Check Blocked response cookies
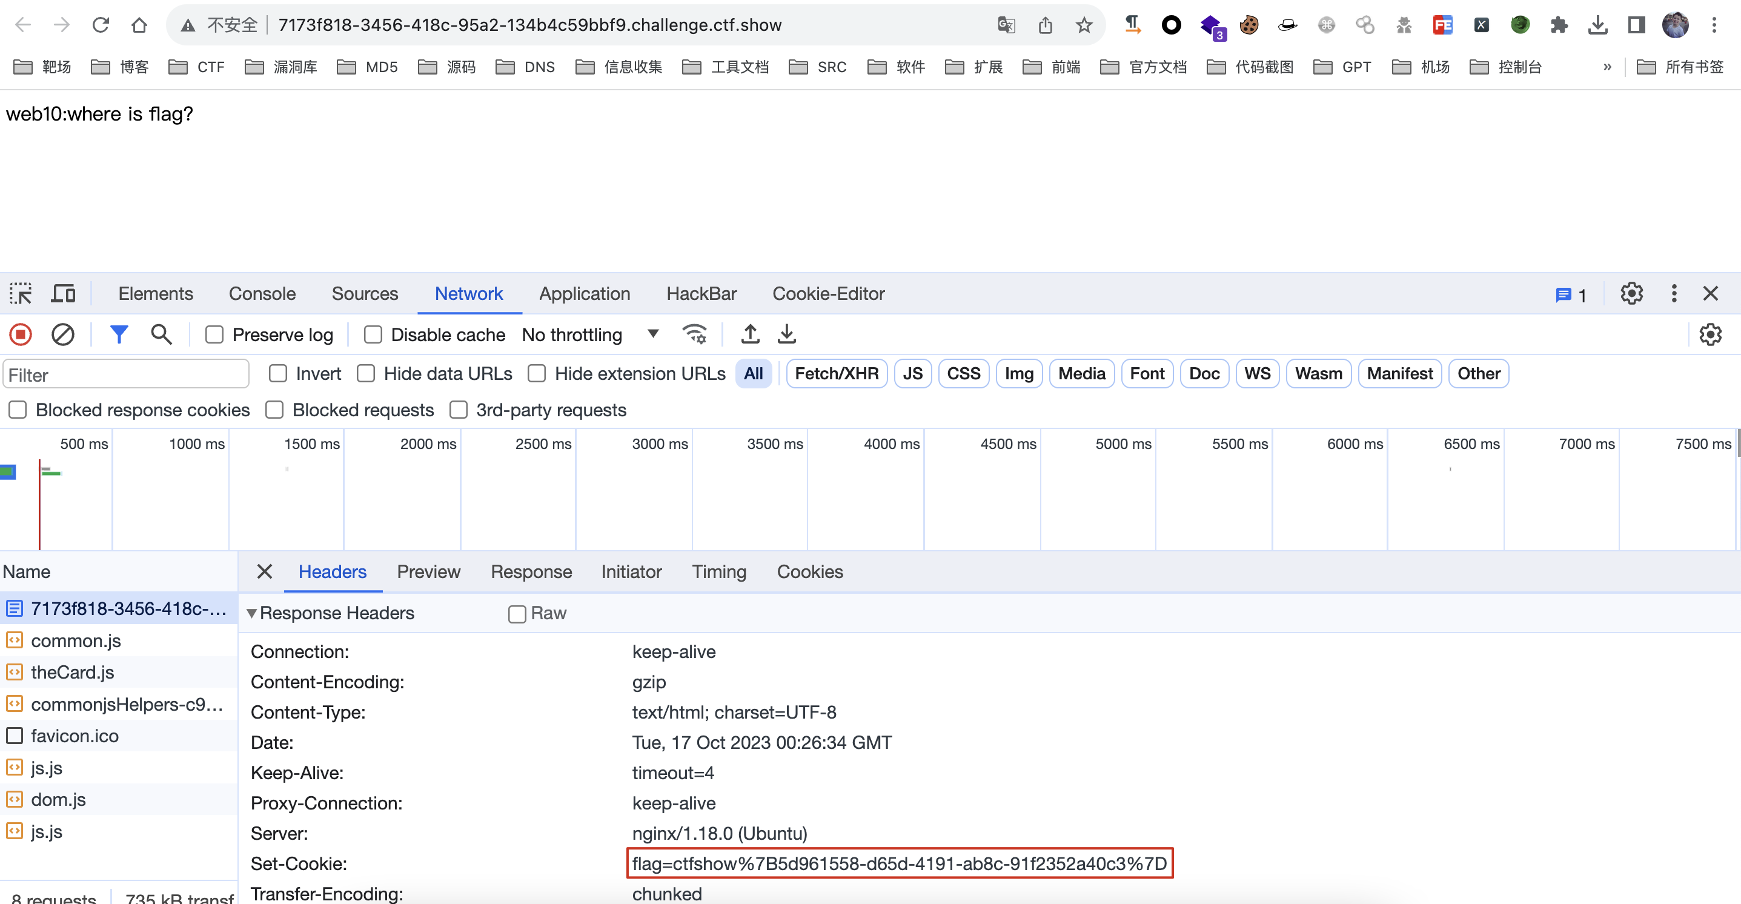 (x=18, y=410)
